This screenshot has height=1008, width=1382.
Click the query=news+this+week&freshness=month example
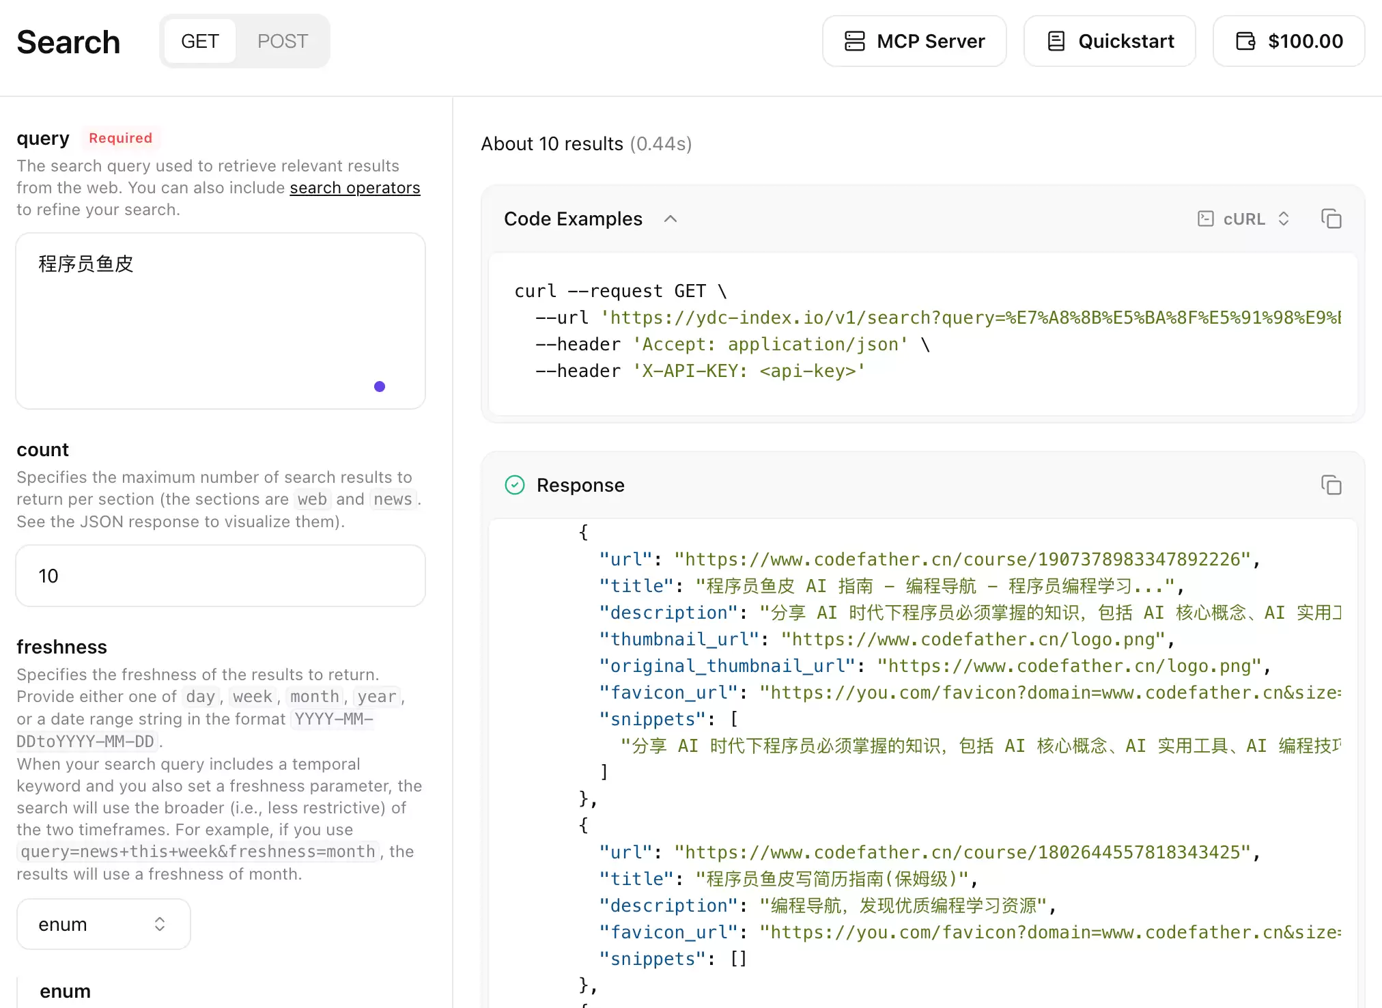click(198, 852)
